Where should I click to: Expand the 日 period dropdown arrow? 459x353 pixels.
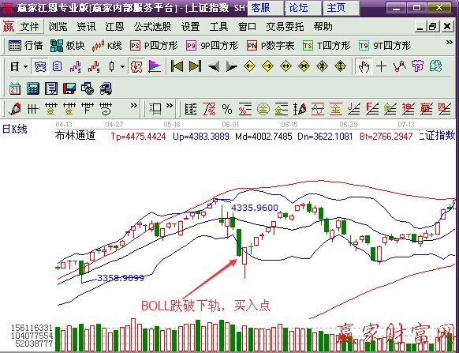pyautogui.click(x=26, y=66)
